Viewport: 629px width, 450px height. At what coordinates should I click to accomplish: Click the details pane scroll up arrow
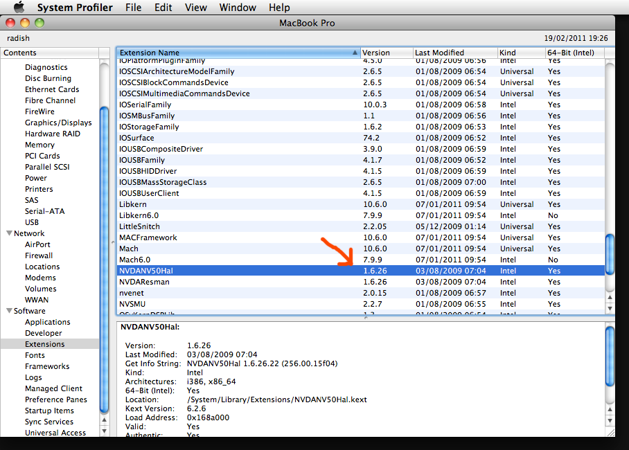tap(610, 409)
